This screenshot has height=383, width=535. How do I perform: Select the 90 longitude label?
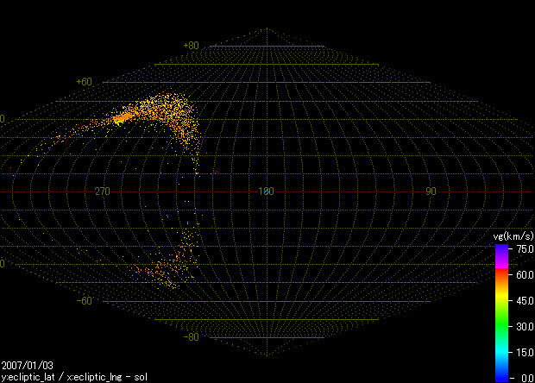point(431,191)
